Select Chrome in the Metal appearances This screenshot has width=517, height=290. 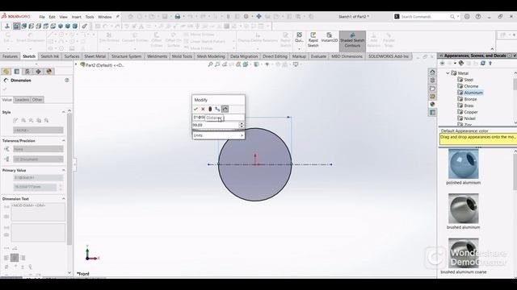click(471, 86)
